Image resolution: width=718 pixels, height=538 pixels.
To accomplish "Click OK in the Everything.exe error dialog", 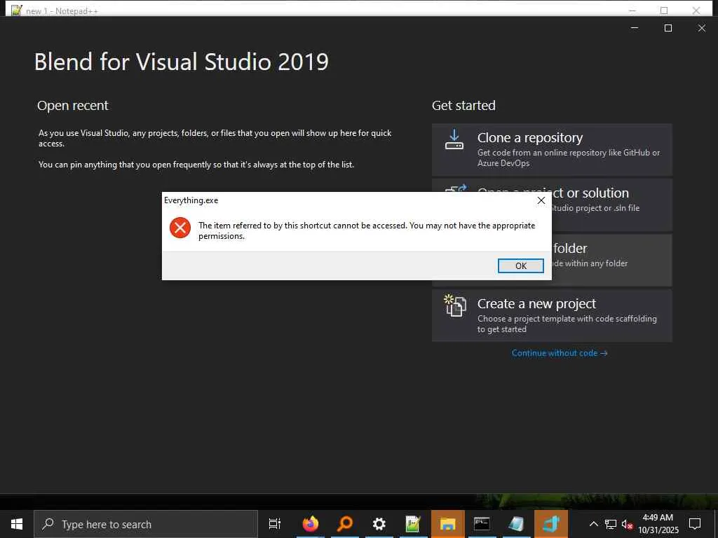I will (x=521, y=265).
